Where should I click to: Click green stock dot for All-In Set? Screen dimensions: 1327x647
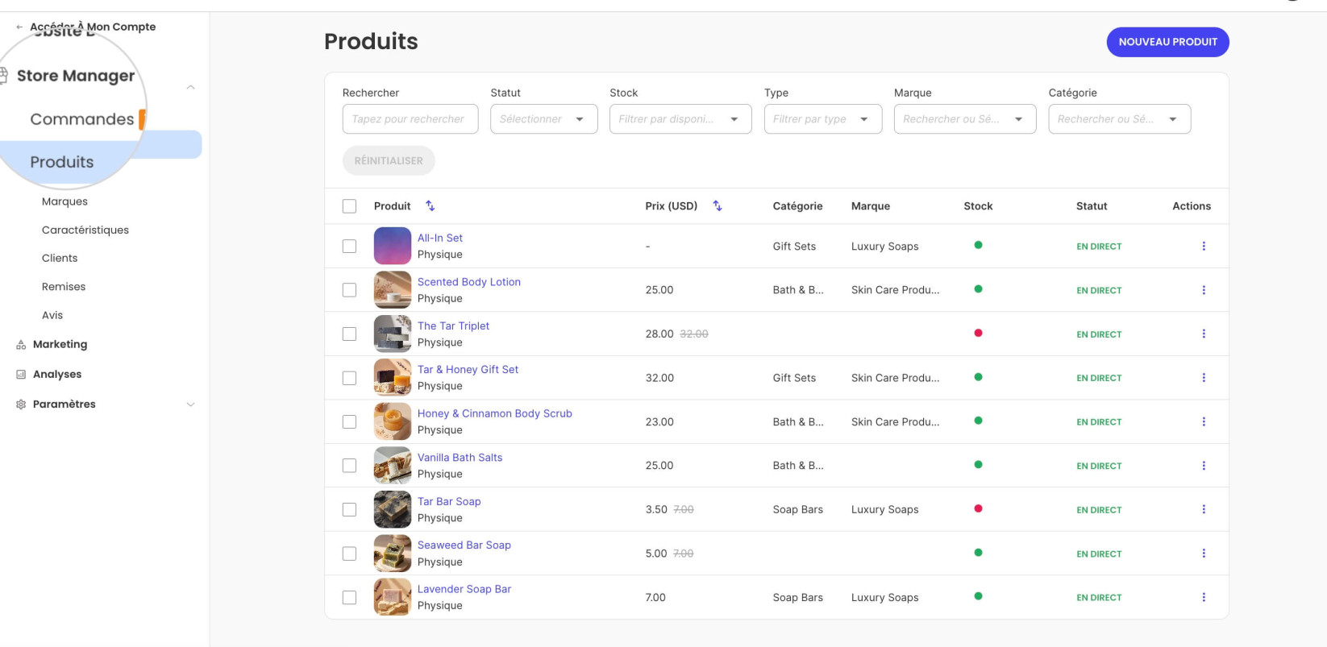pos(978,245)
